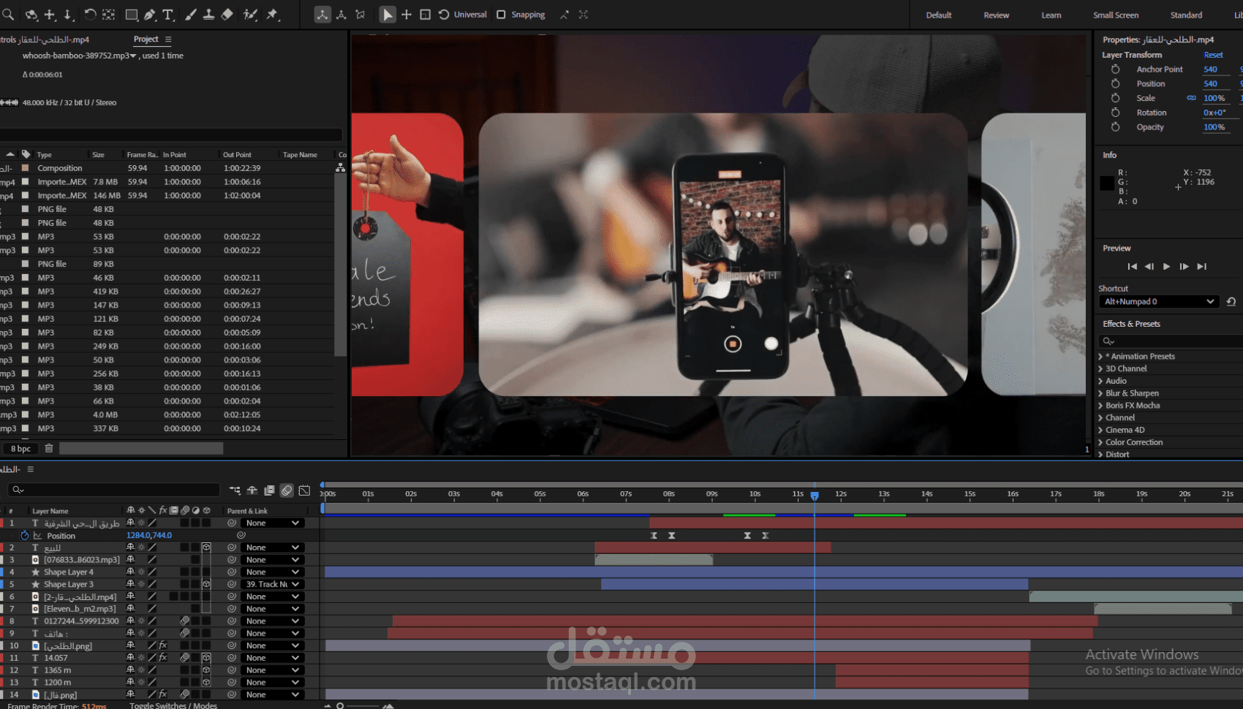Screen dimensions: 1243x709
Task: Select the Rotation tool in the toolbar
Action: pyautogui.click(x=90, y=15)
